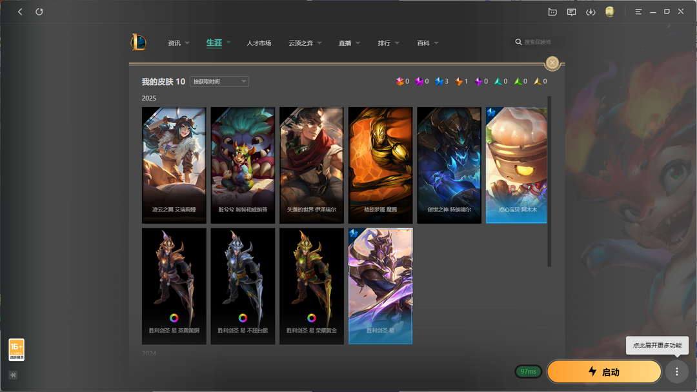
Task: Open the 云顶之弈 tab
Action: (x=301, y=43)
